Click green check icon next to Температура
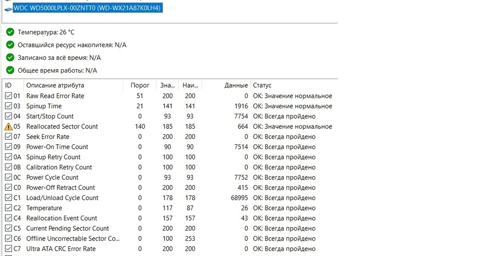Image resolution: width=490 pixels, height=256 pixels. 10,32
